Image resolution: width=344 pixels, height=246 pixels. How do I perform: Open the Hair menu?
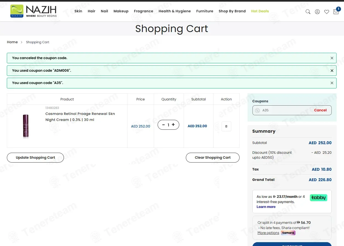tap(92, 11)
